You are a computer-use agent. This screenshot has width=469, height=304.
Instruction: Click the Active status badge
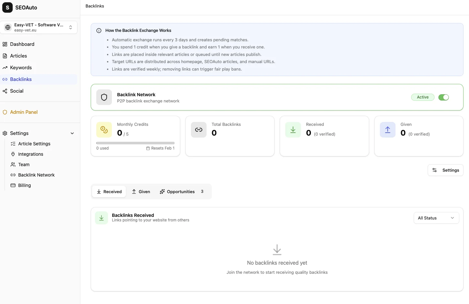[422, 97]
